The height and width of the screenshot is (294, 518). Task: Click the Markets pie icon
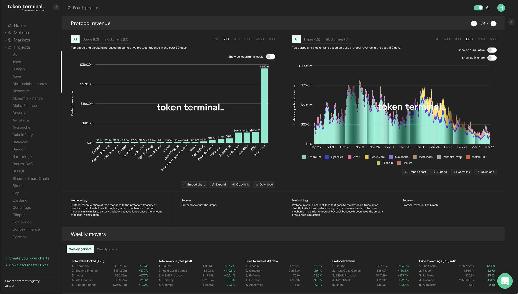pyautogui.click(x=10, y=40)
